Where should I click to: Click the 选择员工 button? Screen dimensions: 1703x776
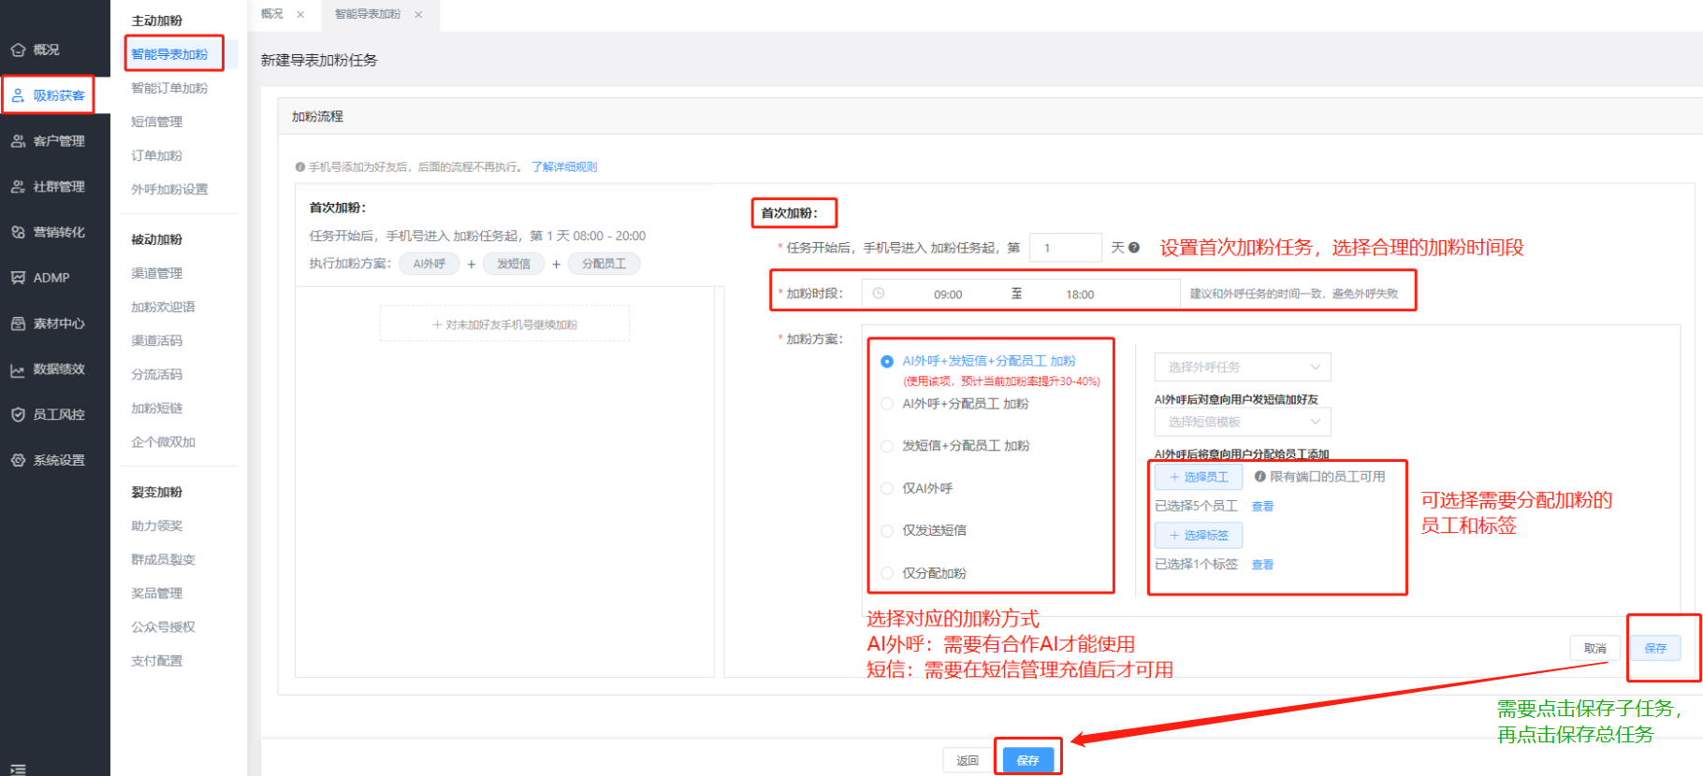click(1198, 477)
